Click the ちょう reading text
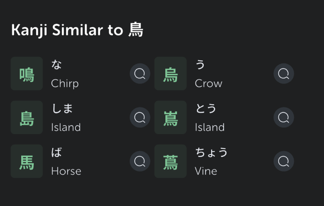The width and height of the screenshot is (324, 206). 211,152
